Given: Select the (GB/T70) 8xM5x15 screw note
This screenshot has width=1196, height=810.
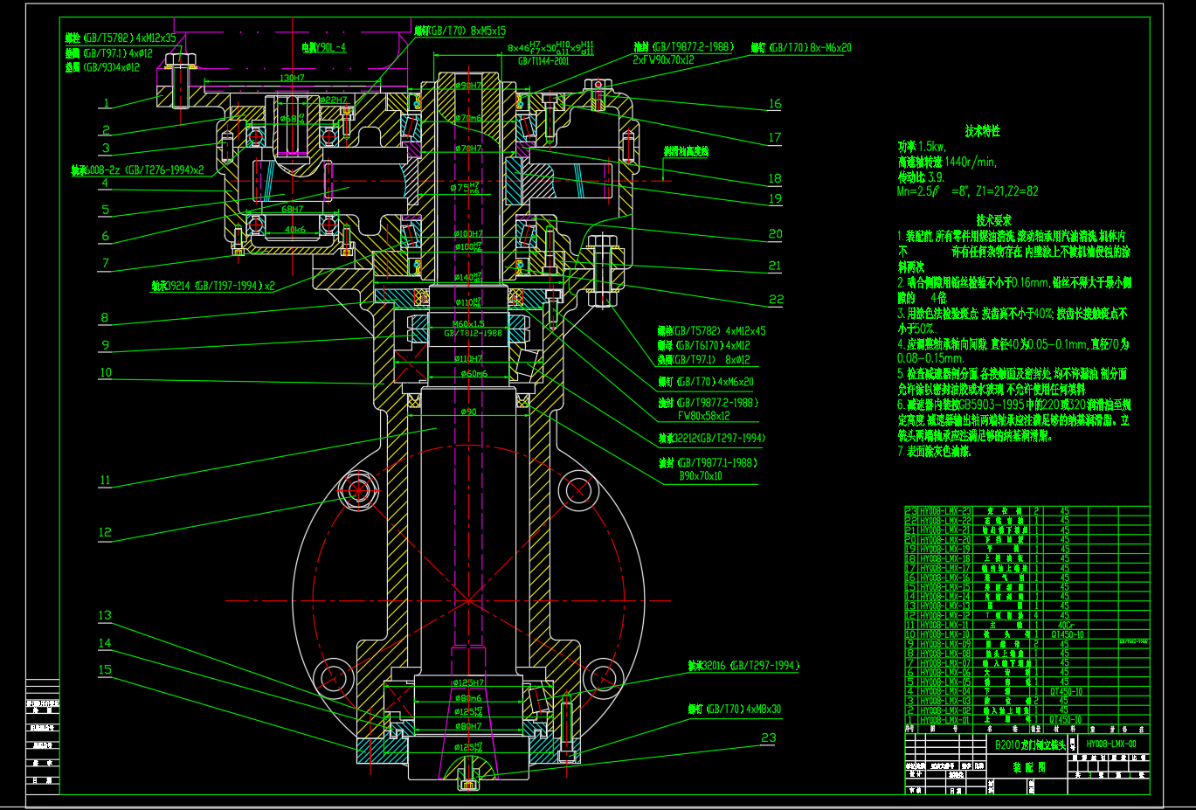Looking at the screenshot, I should pyautogui.click(x=460, y=31).
